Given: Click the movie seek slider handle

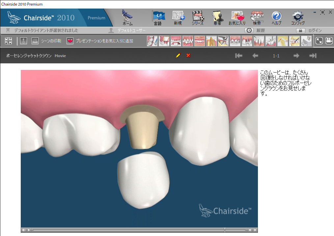Looking at the screenshot, I should [x=225, y=230].
